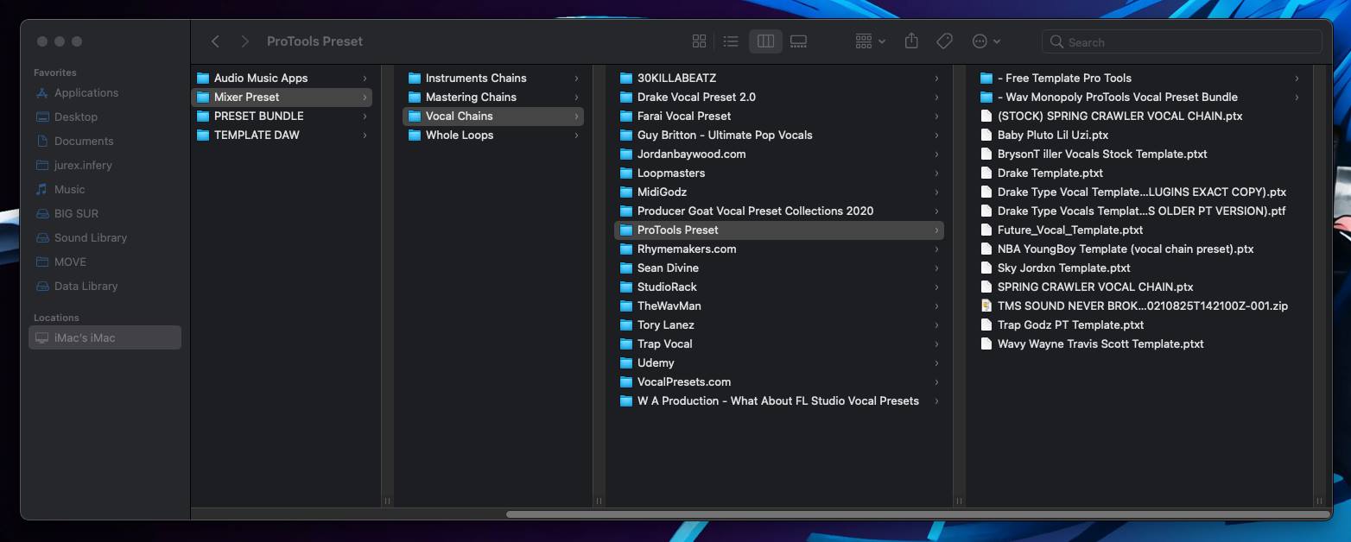Viewport: 1351px width, 542px height.
Task: Go forward with the forward arrow
Action: point(245,41)
